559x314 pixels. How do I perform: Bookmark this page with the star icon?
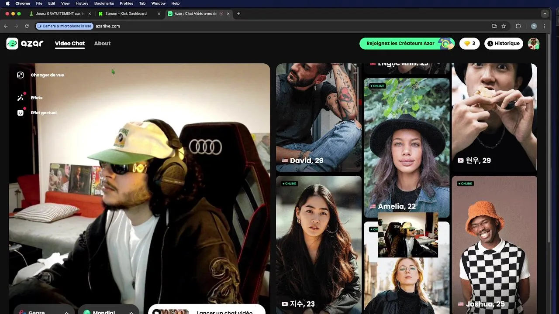coord(504,26)
